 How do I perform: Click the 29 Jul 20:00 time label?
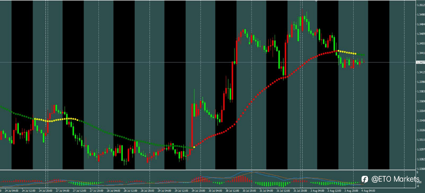[x=198, y=191]
